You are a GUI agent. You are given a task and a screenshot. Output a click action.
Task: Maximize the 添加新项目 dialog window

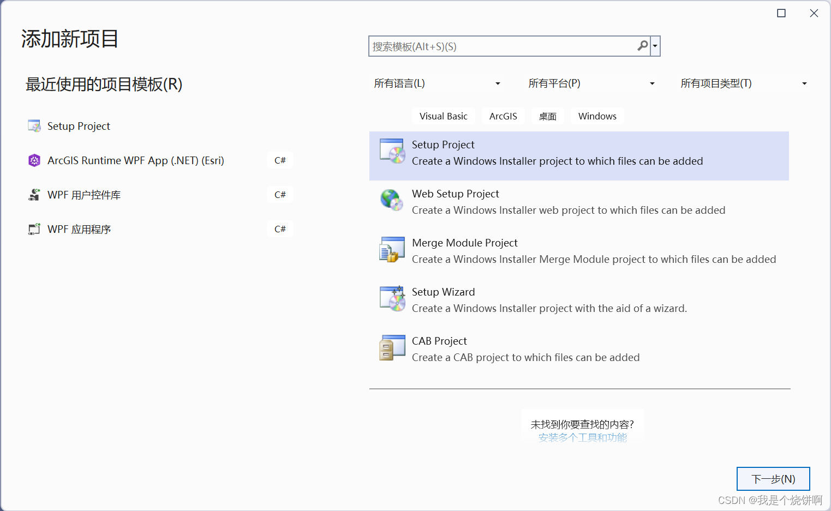(781, 13)
